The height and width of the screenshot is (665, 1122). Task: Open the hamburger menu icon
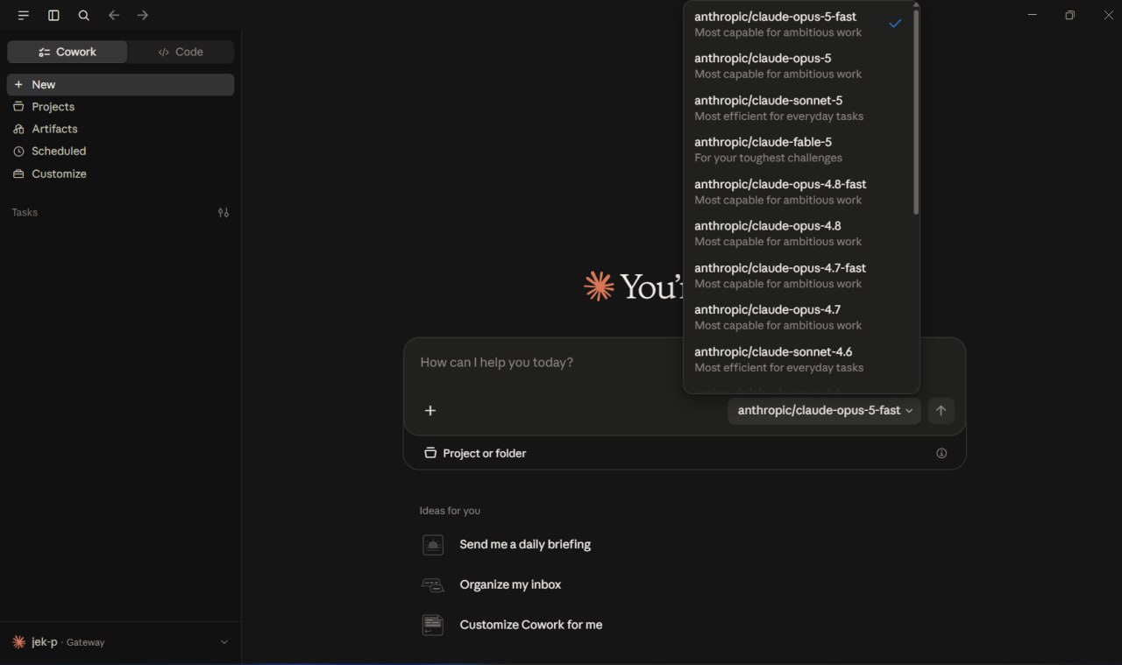[24, 16]
